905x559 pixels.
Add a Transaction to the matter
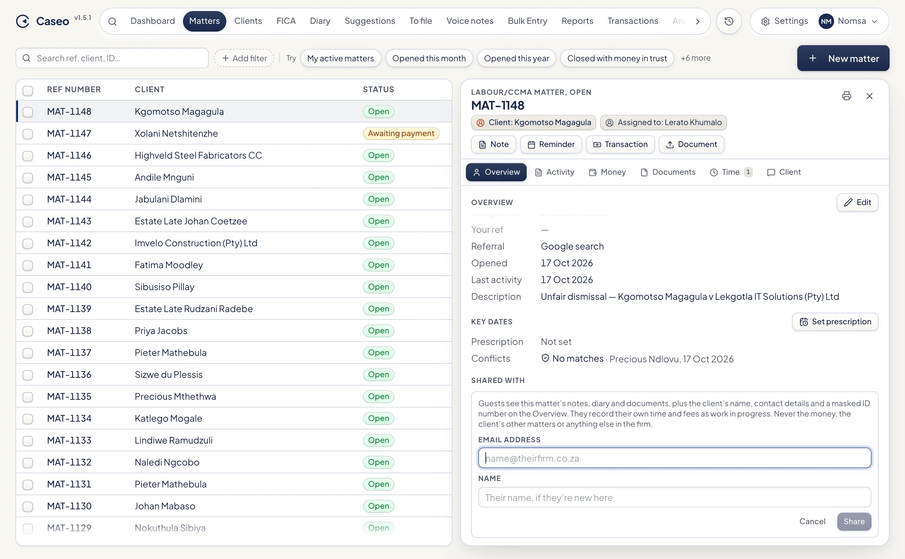(x=620, y=144)
